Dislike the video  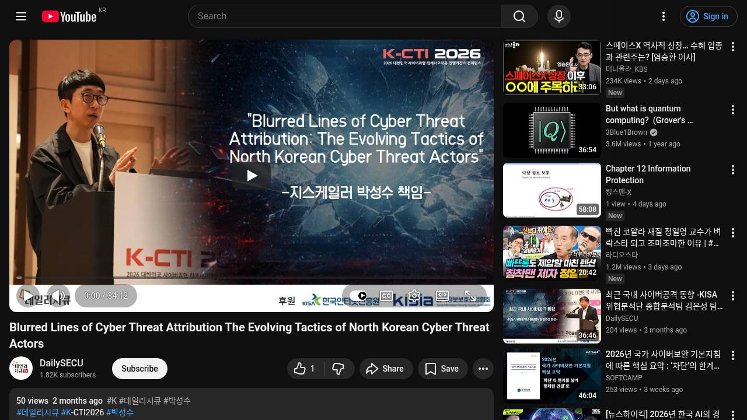[338, 369]
